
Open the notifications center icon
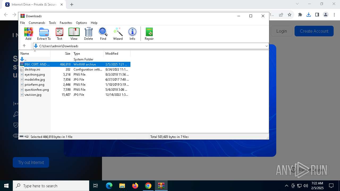pos(331,186)
